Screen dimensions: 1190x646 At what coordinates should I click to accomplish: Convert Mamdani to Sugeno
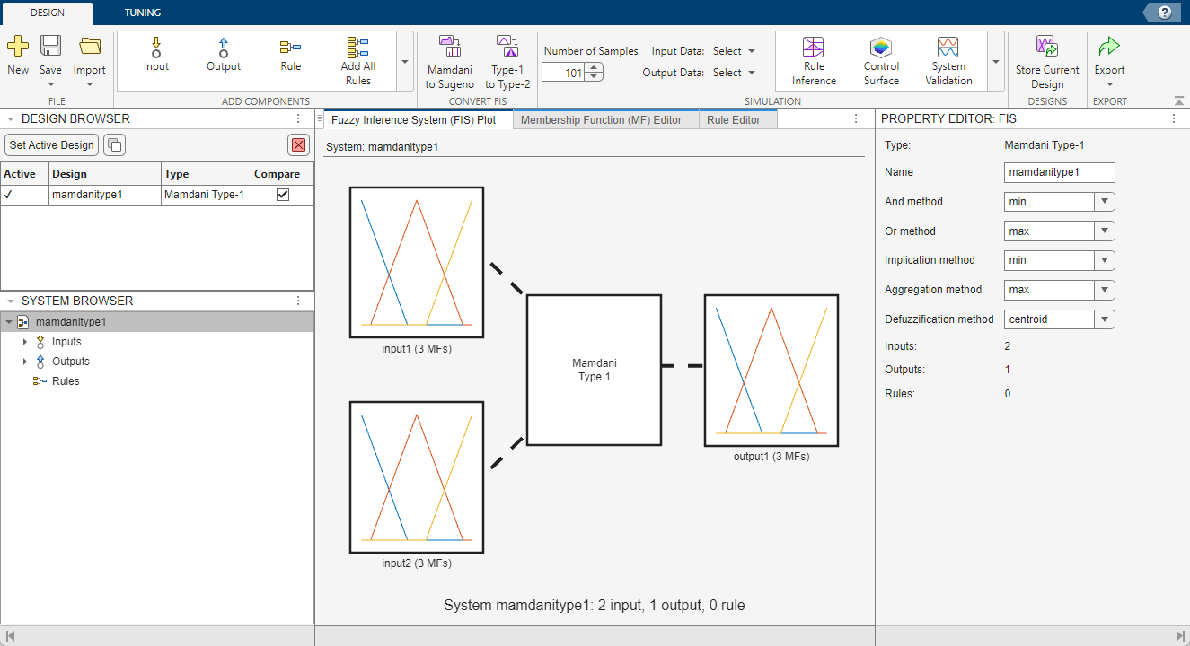pos(450,62)
